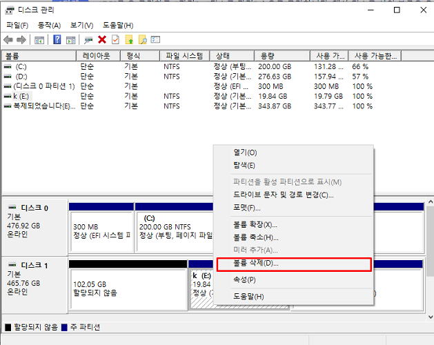Image resolution: width=434 pixels, height=345 pixels.
Task: Click the greyed 미러 추가(A)... entry
Action: pos(294,250)
